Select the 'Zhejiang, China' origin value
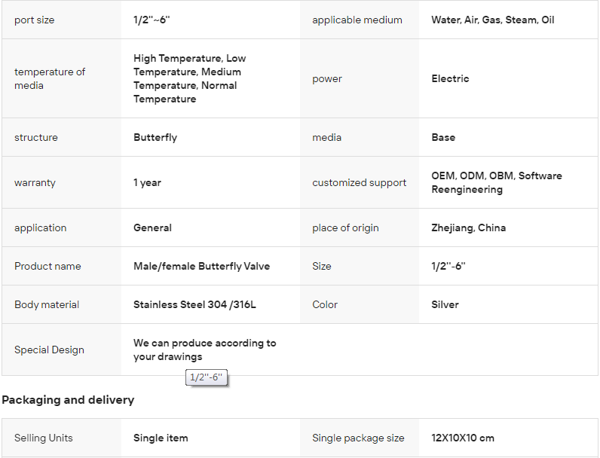The width and height of the screenshot is (600, 458). point(468,227)
